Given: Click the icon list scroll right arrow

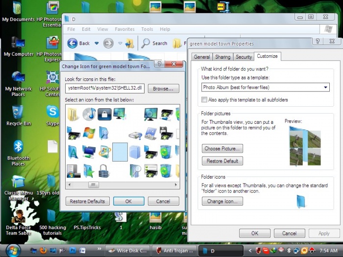Looking at the screenshot, I should (175, 185).
